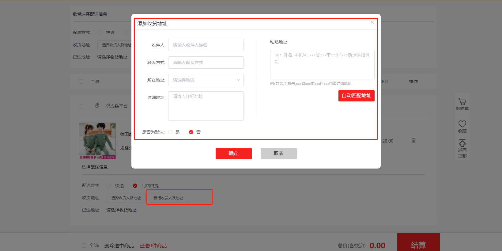Check the 供应链平台 store checkbox
Screen dimensions: 502x251
click(x=81, y=107)
